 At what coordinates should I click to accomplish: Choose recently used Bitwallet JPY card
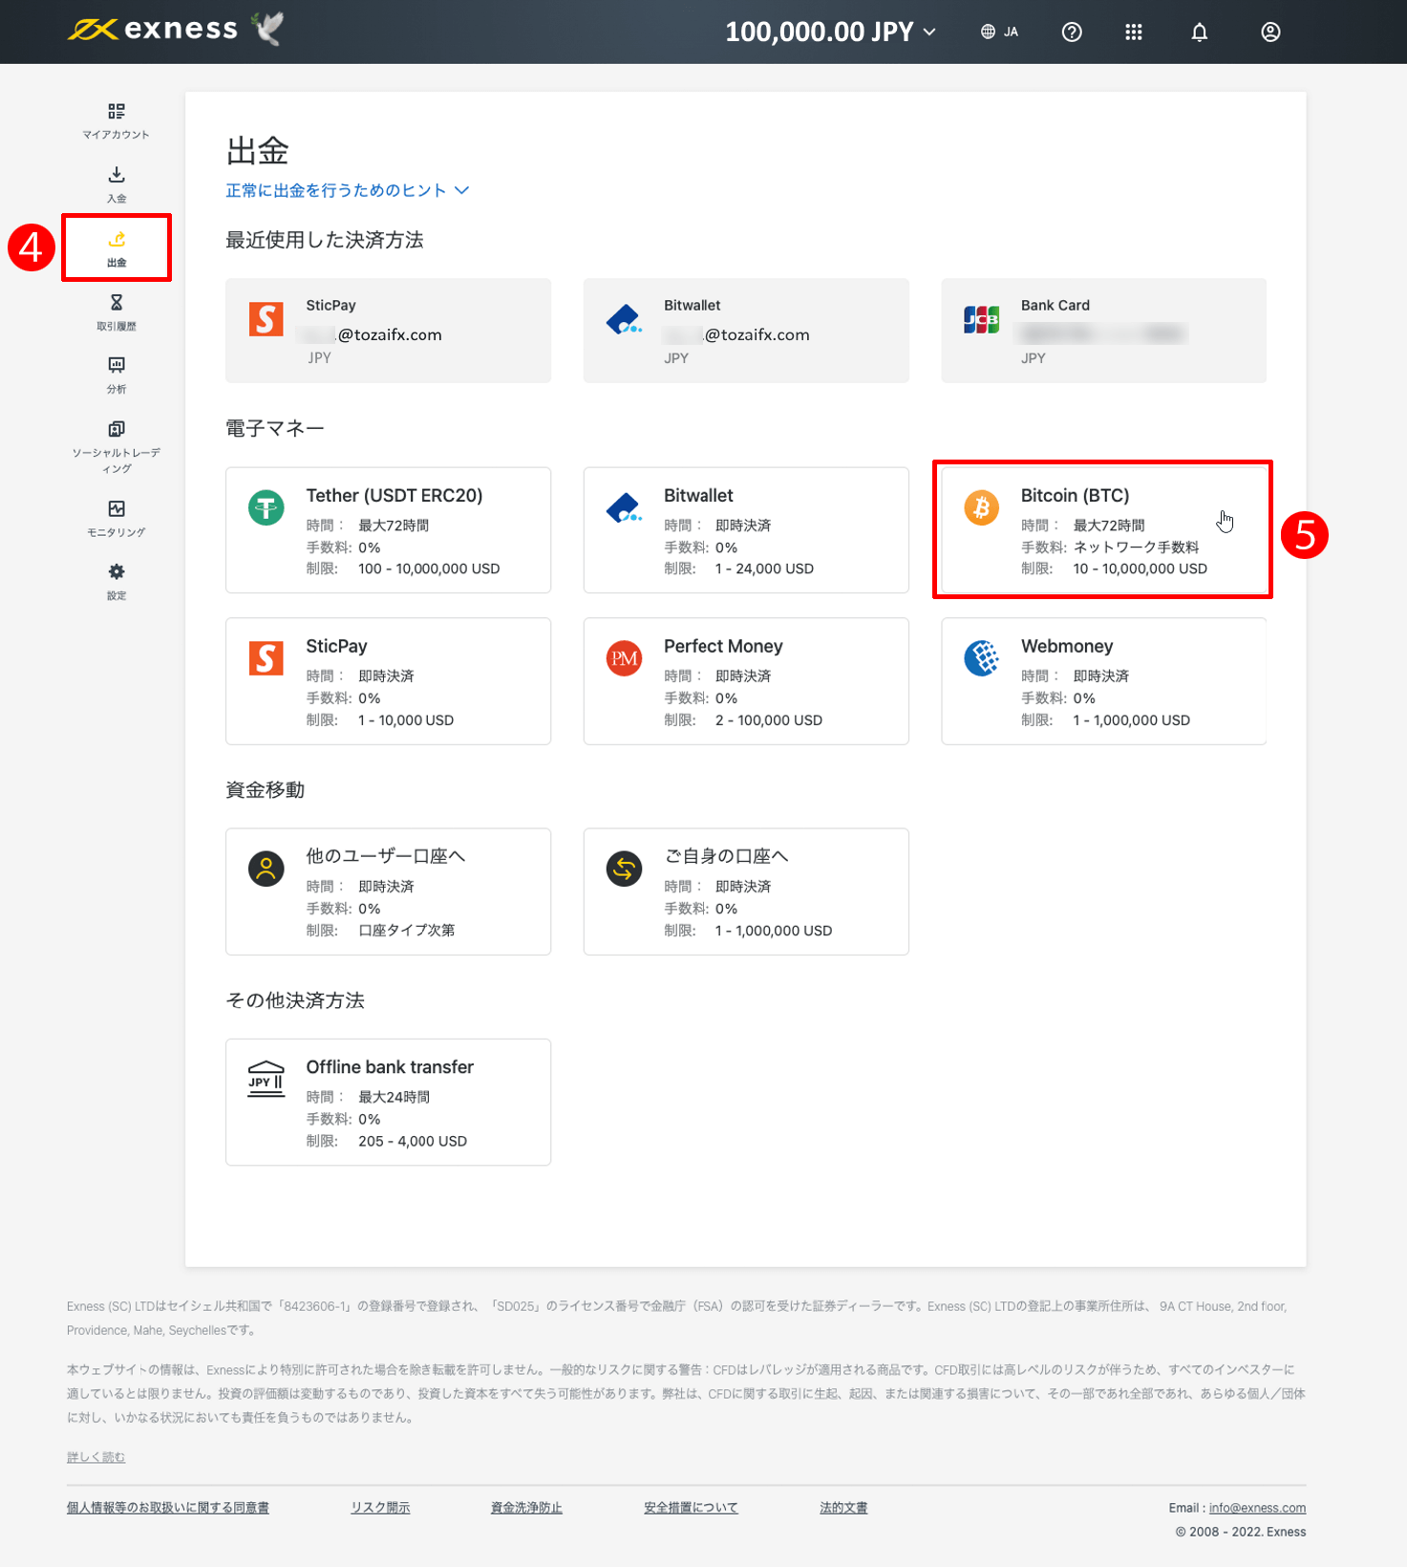[746, 331]
